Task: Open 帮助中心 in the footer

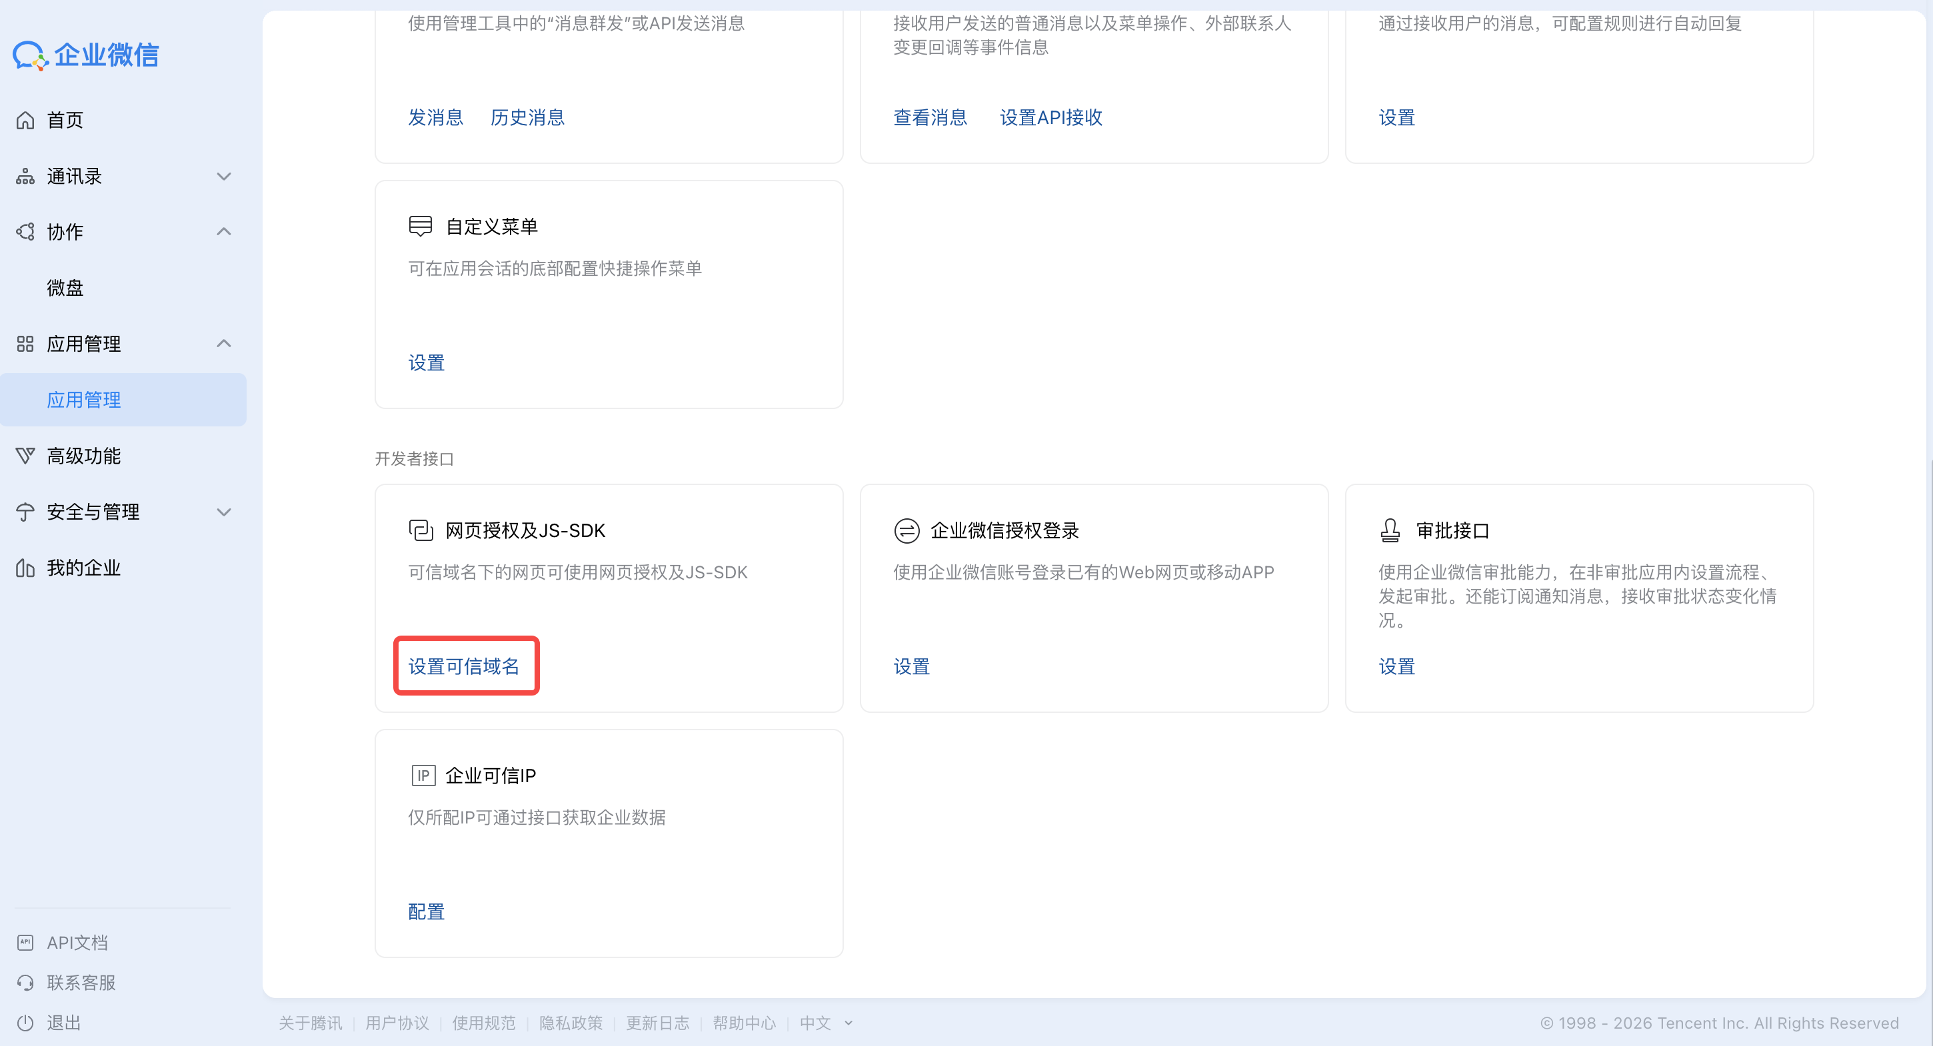Action: tap(744, 1023)
